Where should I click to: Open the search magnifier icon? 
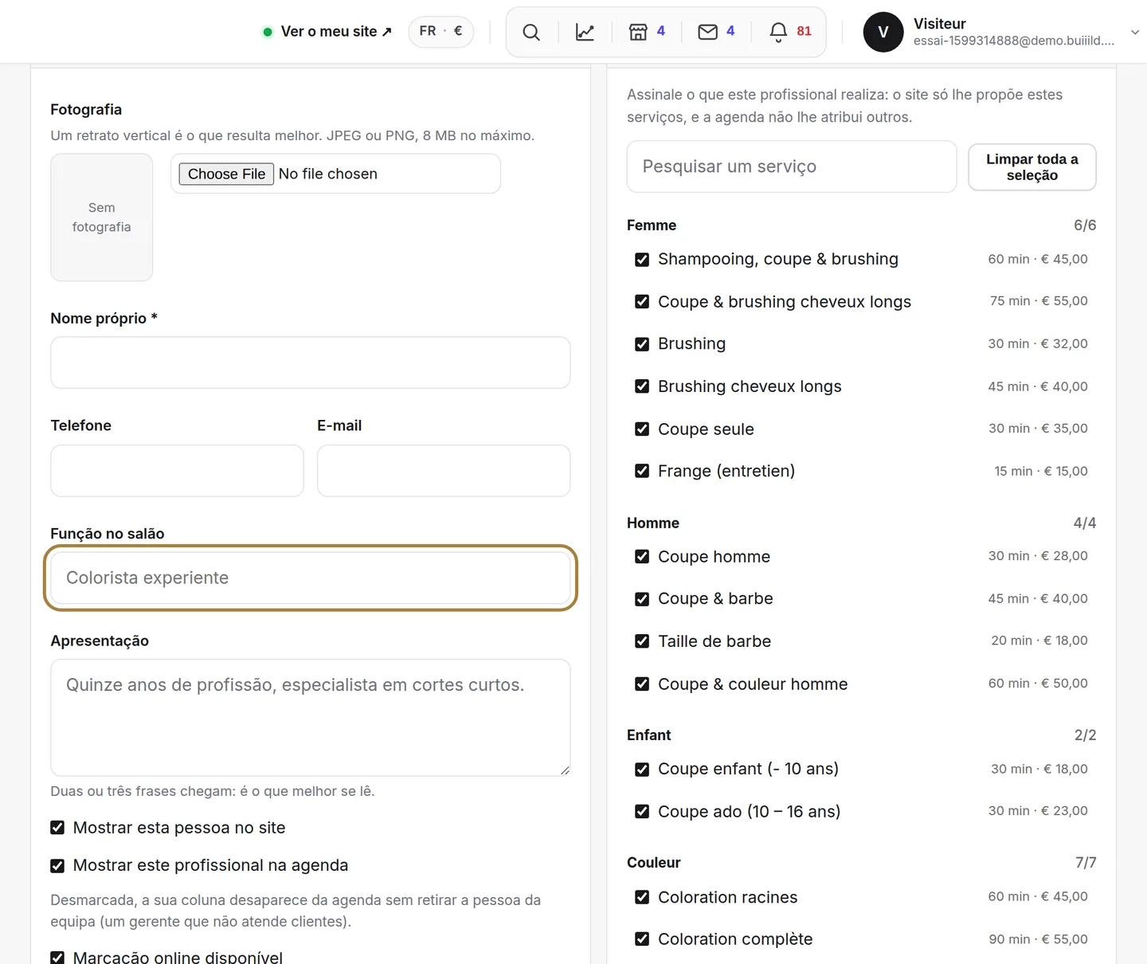point(531,32)
